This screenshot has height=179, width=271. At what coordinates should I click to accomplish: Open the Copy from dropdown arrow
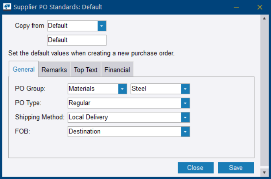(x=101, y=26)
